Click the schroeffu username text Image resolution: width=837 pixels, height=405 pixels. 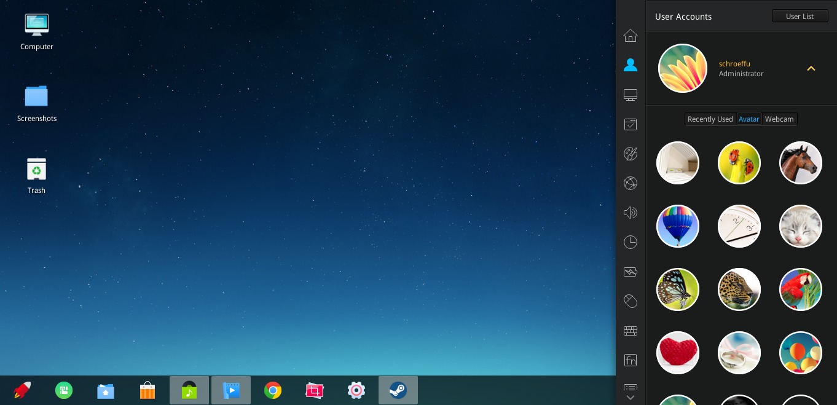point(734,64)
